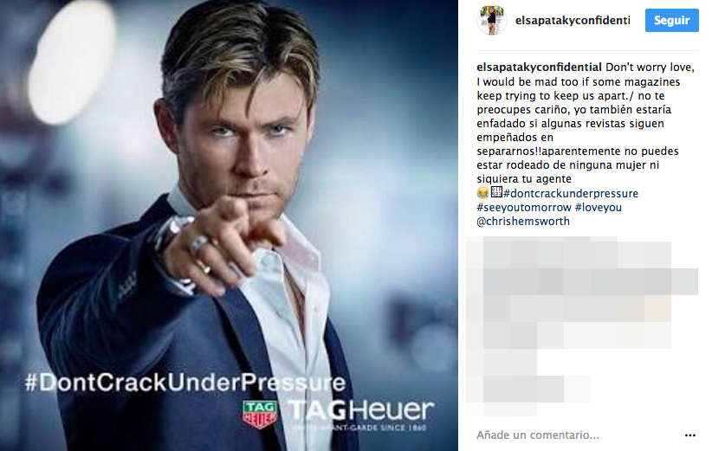The image size is (712, 451).
Task: Click the TAG Heuer shield logo
Action: [x=260, y=414]
